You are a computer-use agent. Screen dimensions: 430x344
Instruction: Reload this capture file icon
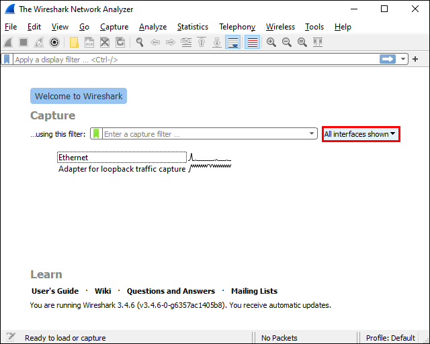coord(120,42)
